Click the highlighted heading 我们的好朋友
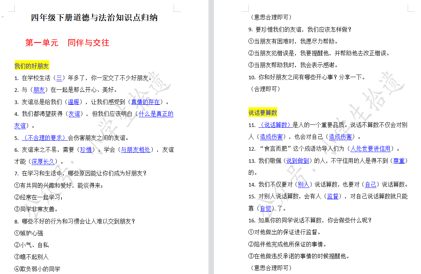 (x=32, y=66)
